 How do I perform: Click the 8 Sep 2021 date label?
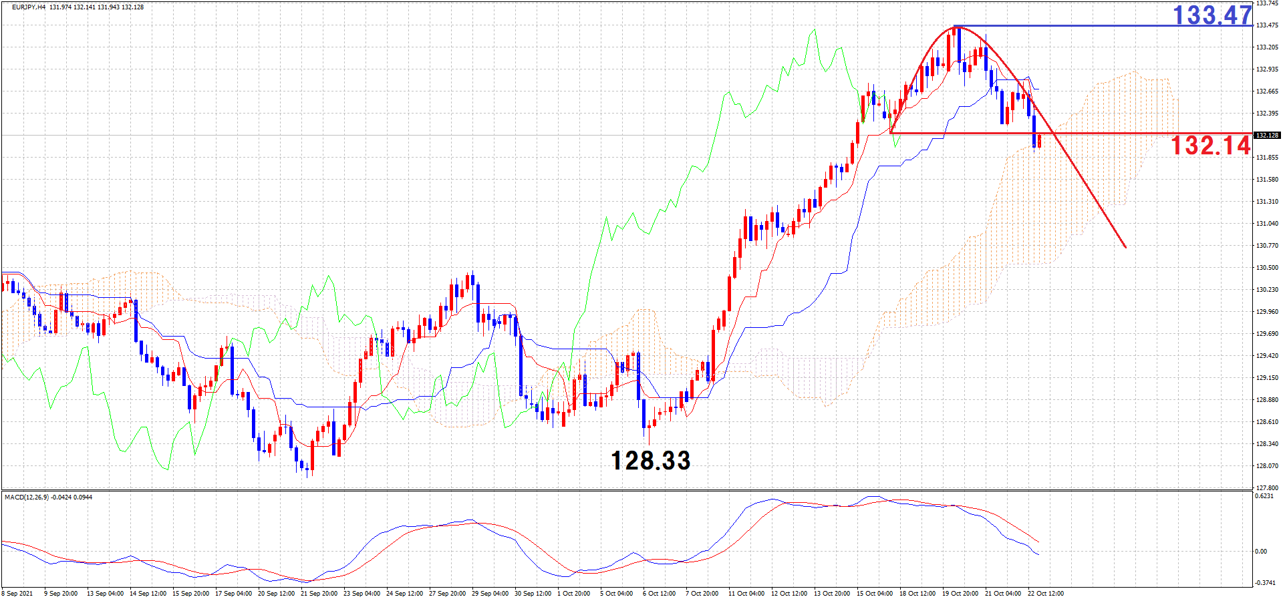pyautogui.click(x=17, y=593)
